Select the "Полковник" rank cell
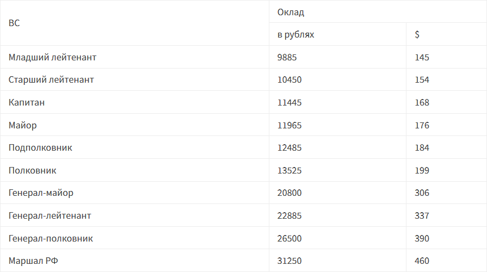This screenshot has width=487, height=272. 32,171
